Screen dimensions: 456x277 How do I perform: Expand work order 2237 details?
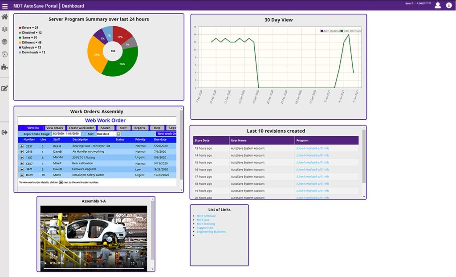pos(21,146)
